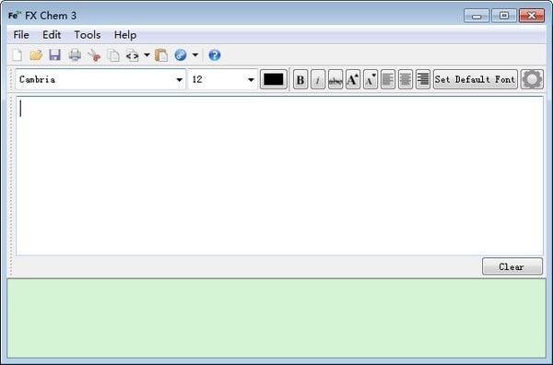Open help with the question mark icon

coord(215,55)
